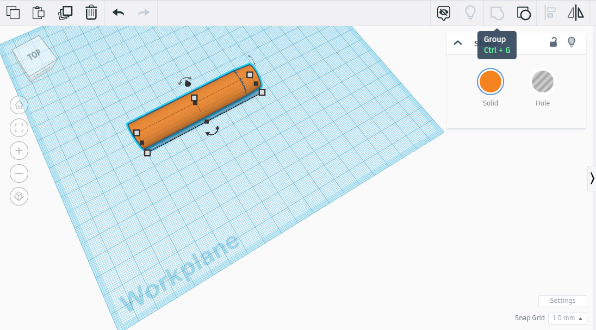596x330 pixels.
Task: Activate the Mirror tool
Action: [x=576, y=13]
